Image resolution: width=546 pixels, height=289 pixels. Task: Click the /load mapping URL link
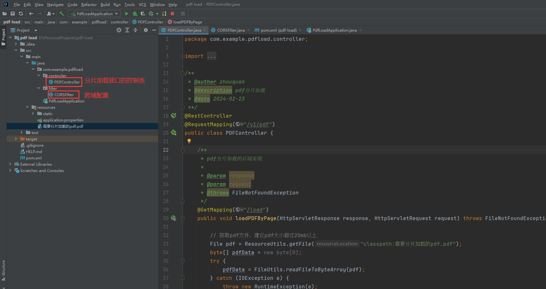[255, 210]
